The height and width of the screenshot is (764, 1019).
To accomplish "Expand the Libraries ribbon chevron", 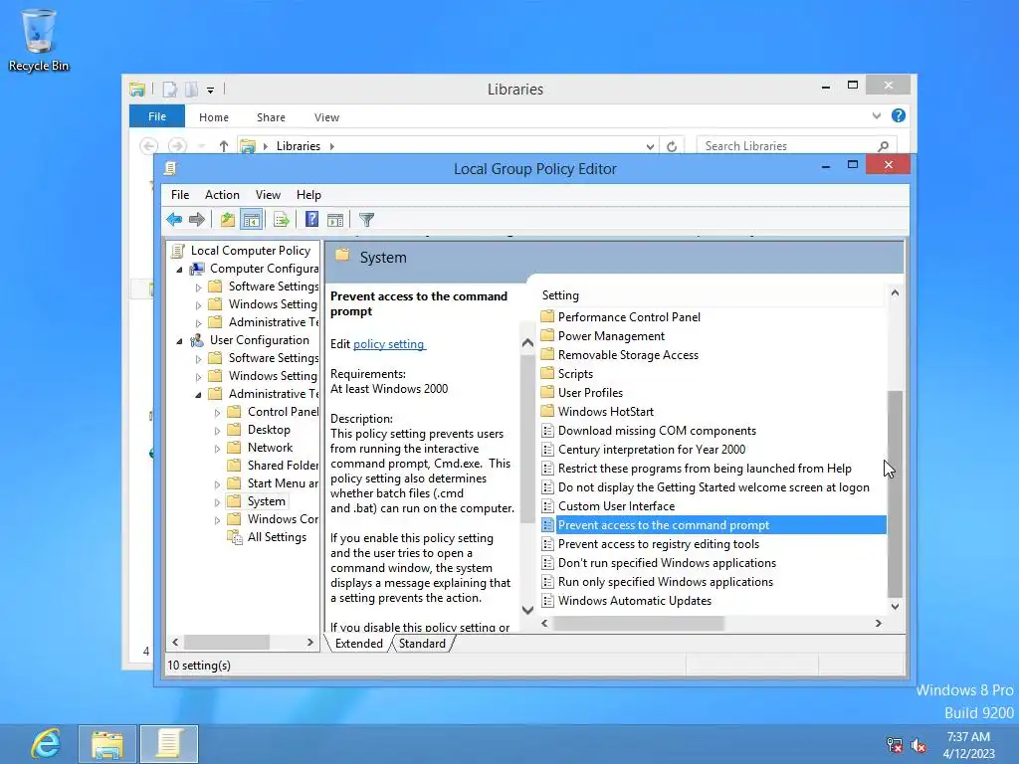I will tap(877, 115).
